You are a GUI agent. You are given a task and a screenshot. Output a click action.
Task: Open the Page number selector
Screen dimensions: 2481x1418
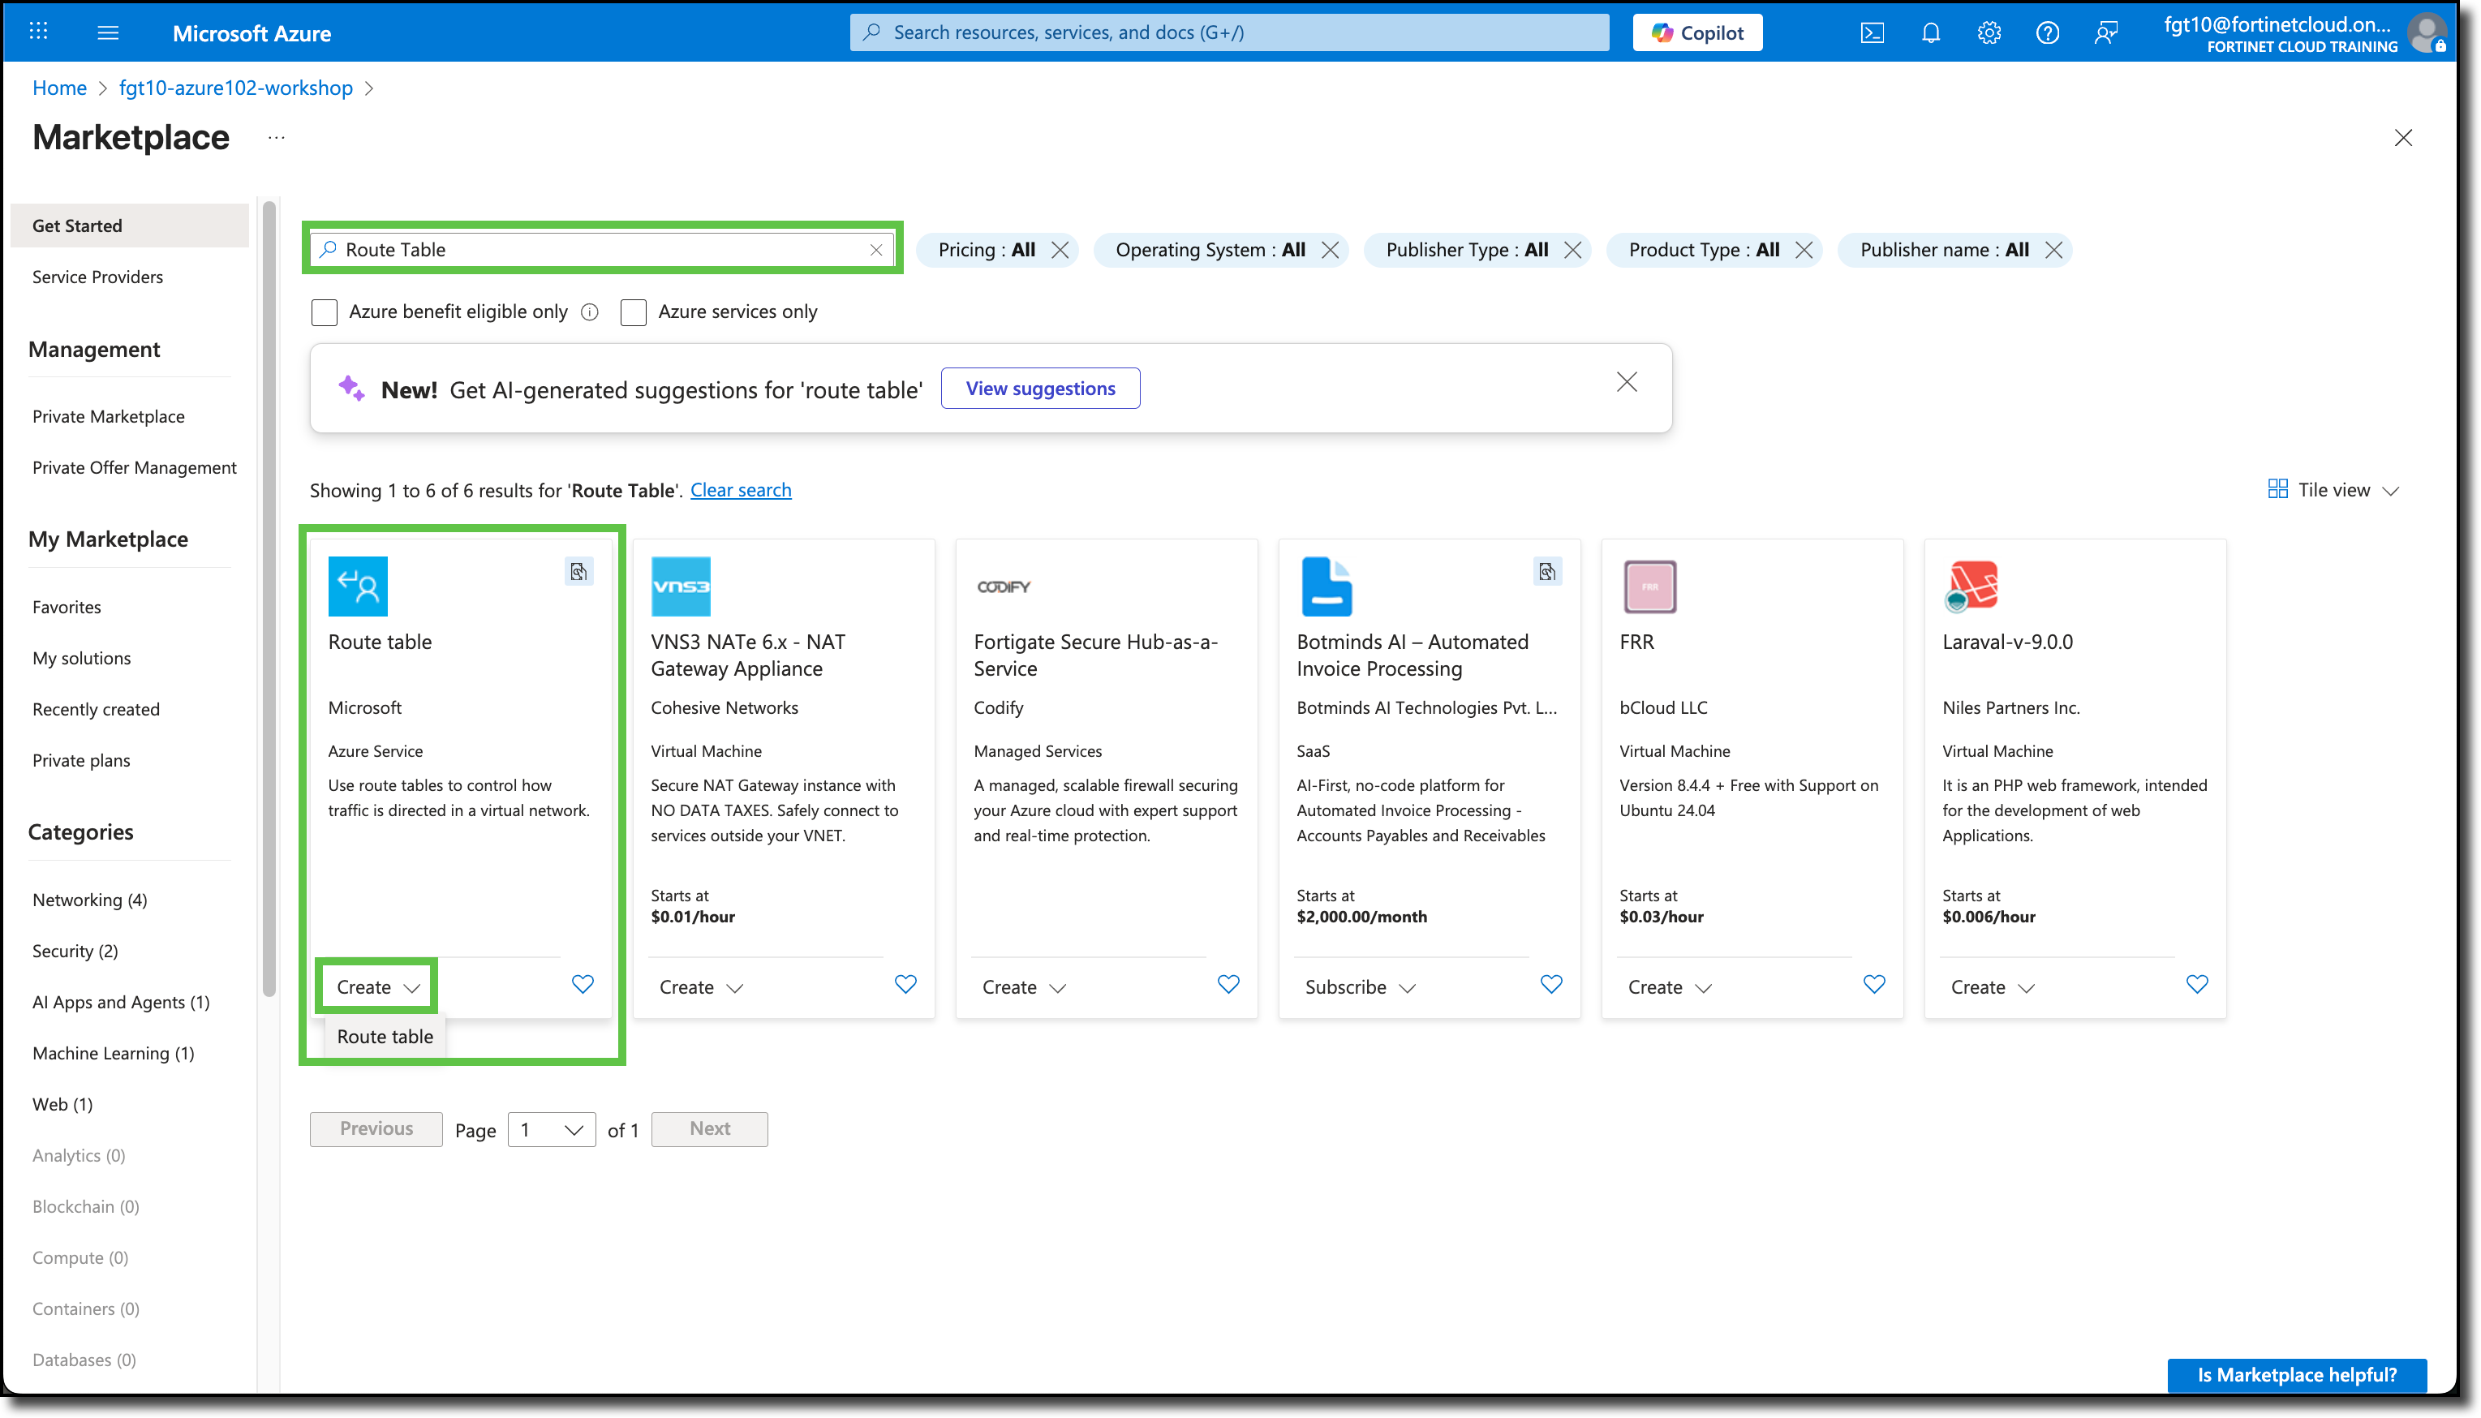coord(551,1128)
